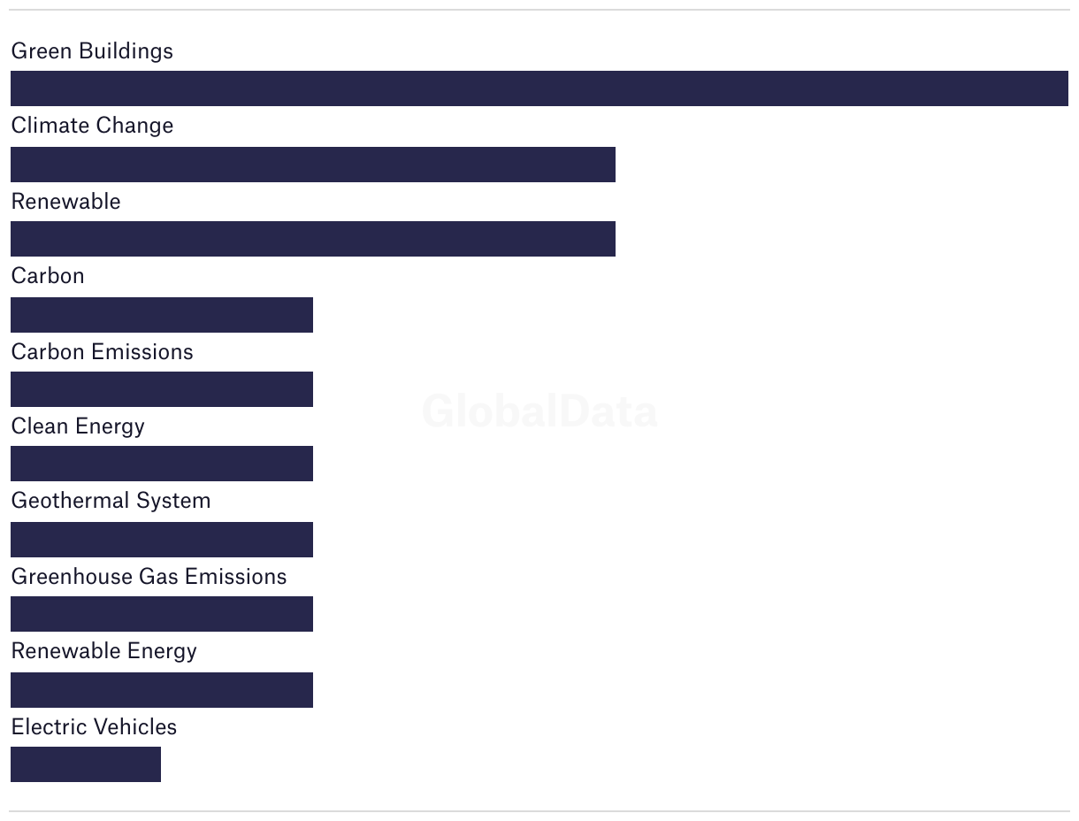Screen dimensions: 1079x821
Task: Select the Electric Vehicles bar
Action: (x=86, y=764)
